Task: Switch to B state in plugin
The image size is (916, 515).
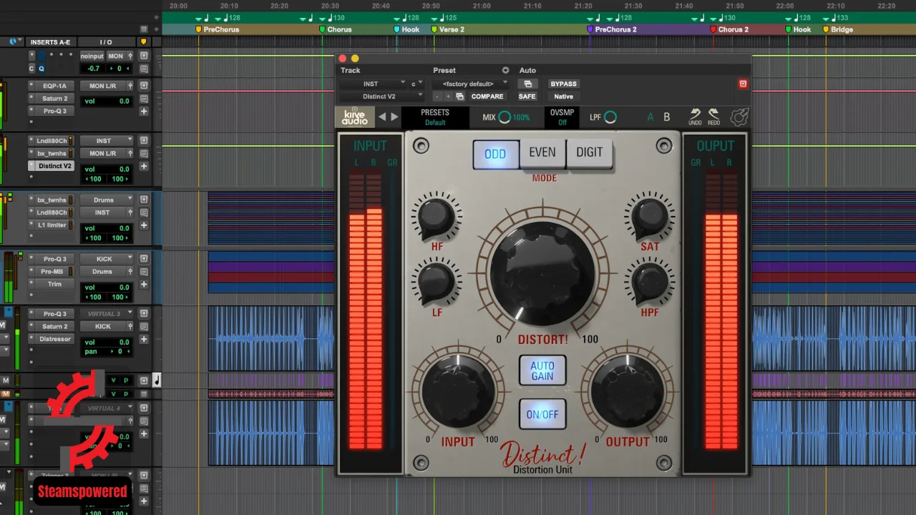Action: [667, 117]
